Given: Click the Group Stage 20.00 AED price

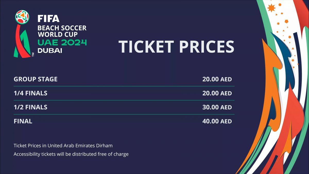Looking at the screenshot, I should point(217,79).
